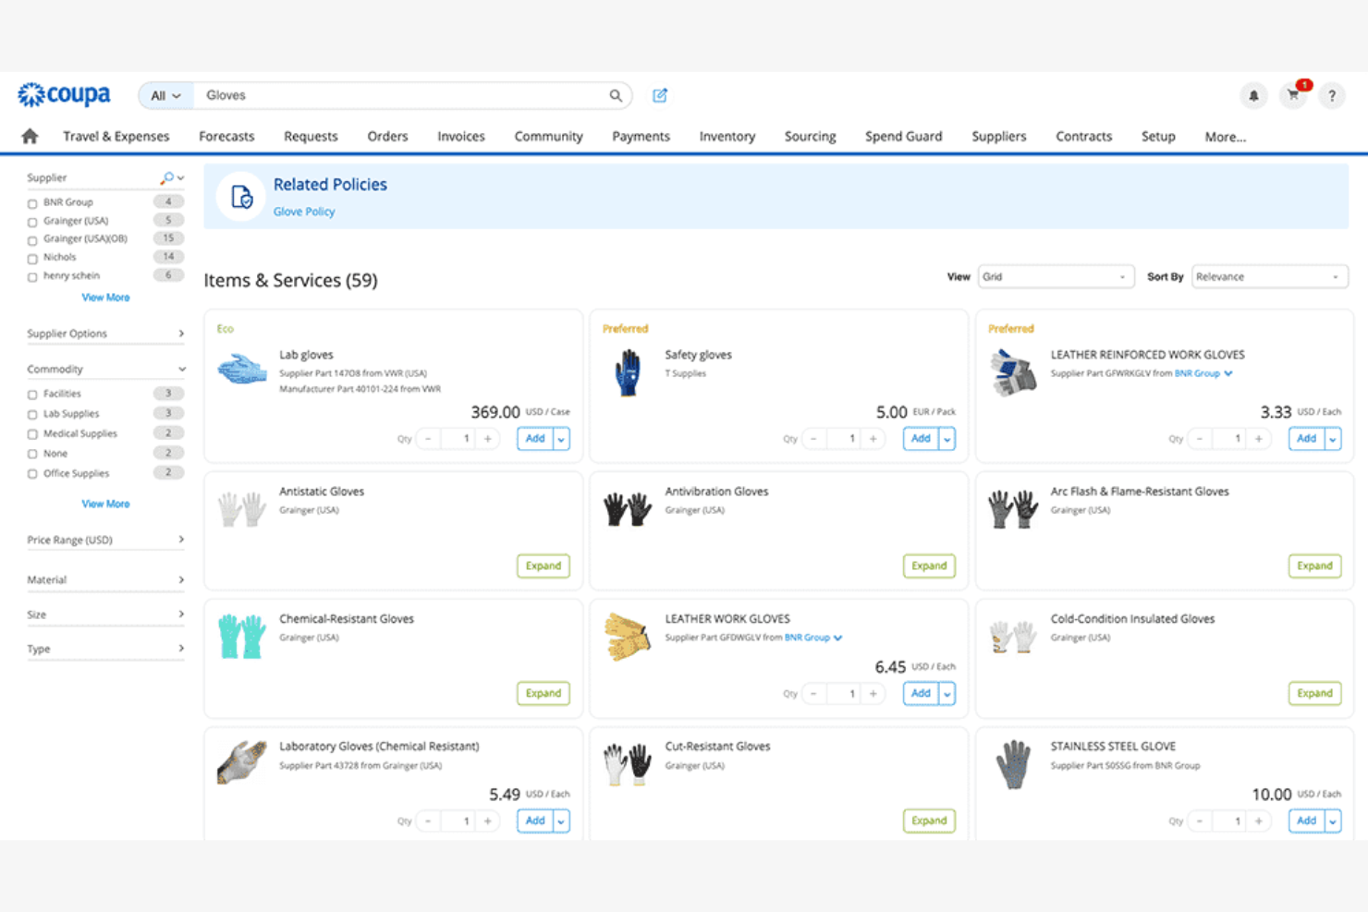Open BNR Group dropdown on LEATHER WORK GLOVES
1368x912 pixels.
[x=813, y=638]
